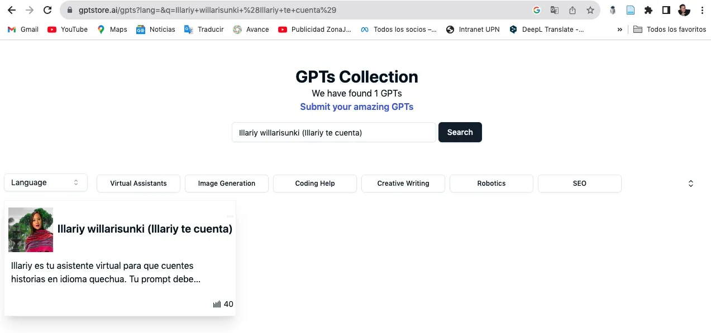Reload the page with the refresh icon
This screenshot has width=711, height=333.
click(48, 10)
